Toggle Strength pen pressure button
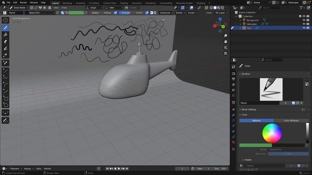 tap(147, 13)
